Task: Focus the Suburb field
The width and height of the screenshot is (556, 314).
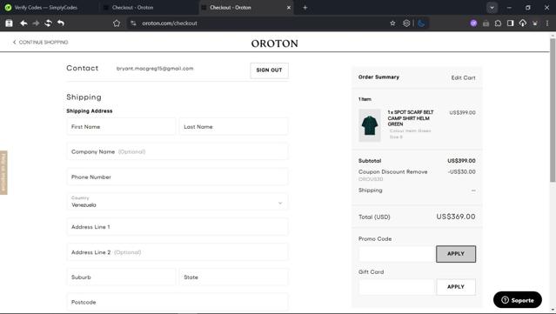Action: [121, 277]
